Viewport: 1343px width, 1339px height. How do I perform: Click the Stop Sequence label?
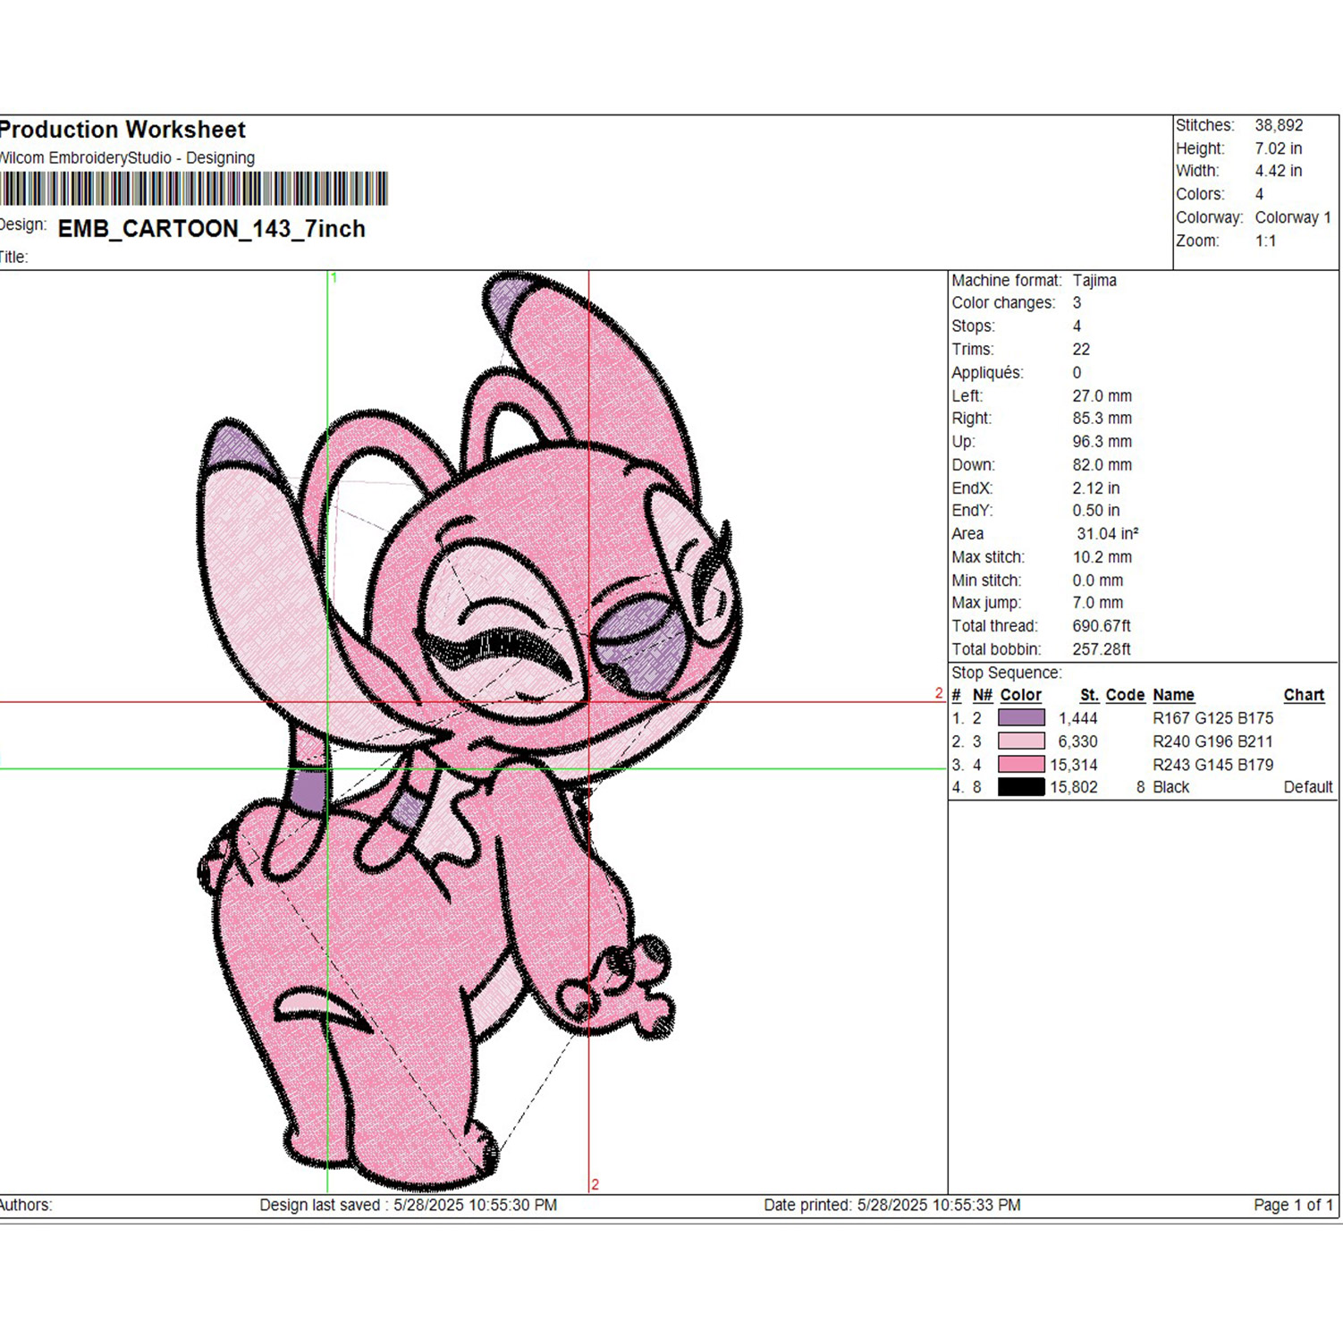tap(1006, 673)
